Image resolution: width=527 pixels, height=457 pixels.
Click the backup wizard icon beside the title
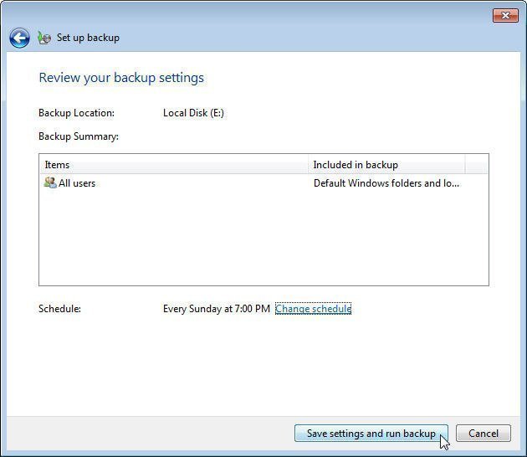coord(44,38)
